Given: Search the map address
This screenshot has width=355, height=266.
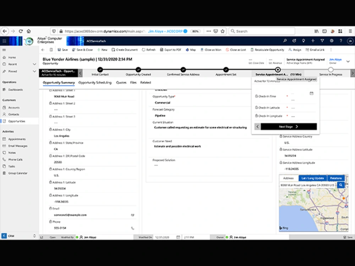Looking at the screenshot, I should (341, 185).
